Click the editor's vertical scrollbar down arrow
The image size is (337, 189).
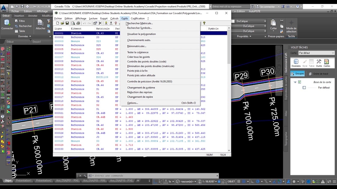click(229, 150)
